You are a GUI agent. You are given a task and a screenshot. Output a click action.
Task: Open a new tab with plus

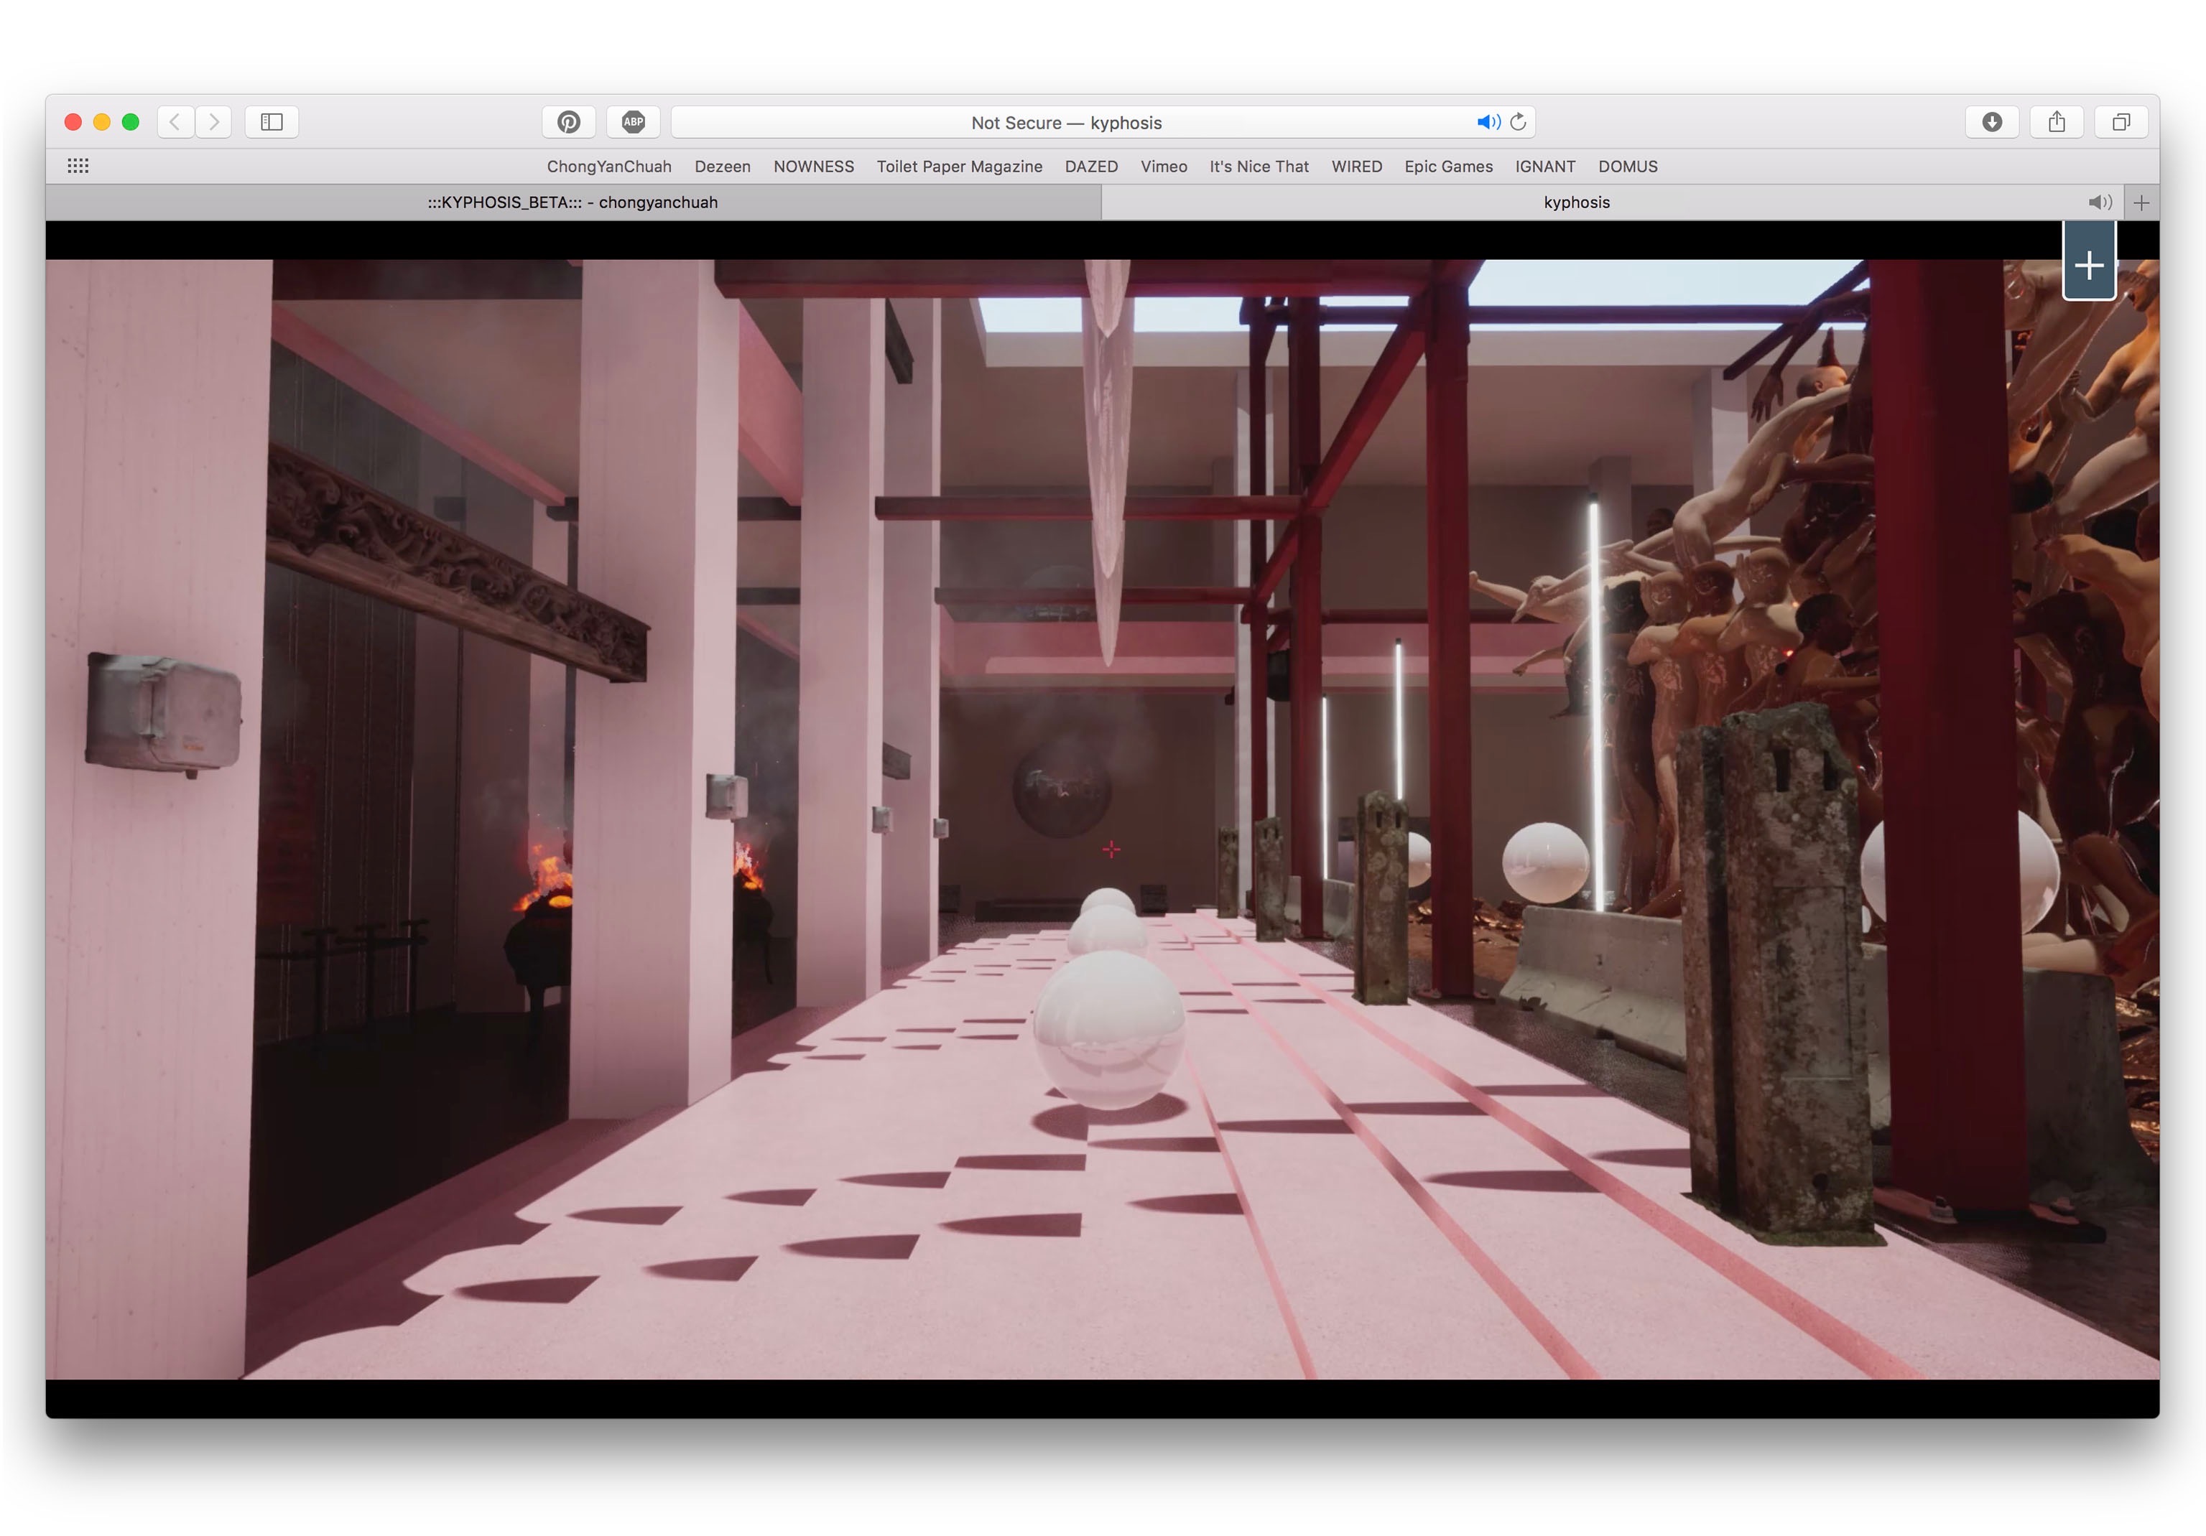2141,203
